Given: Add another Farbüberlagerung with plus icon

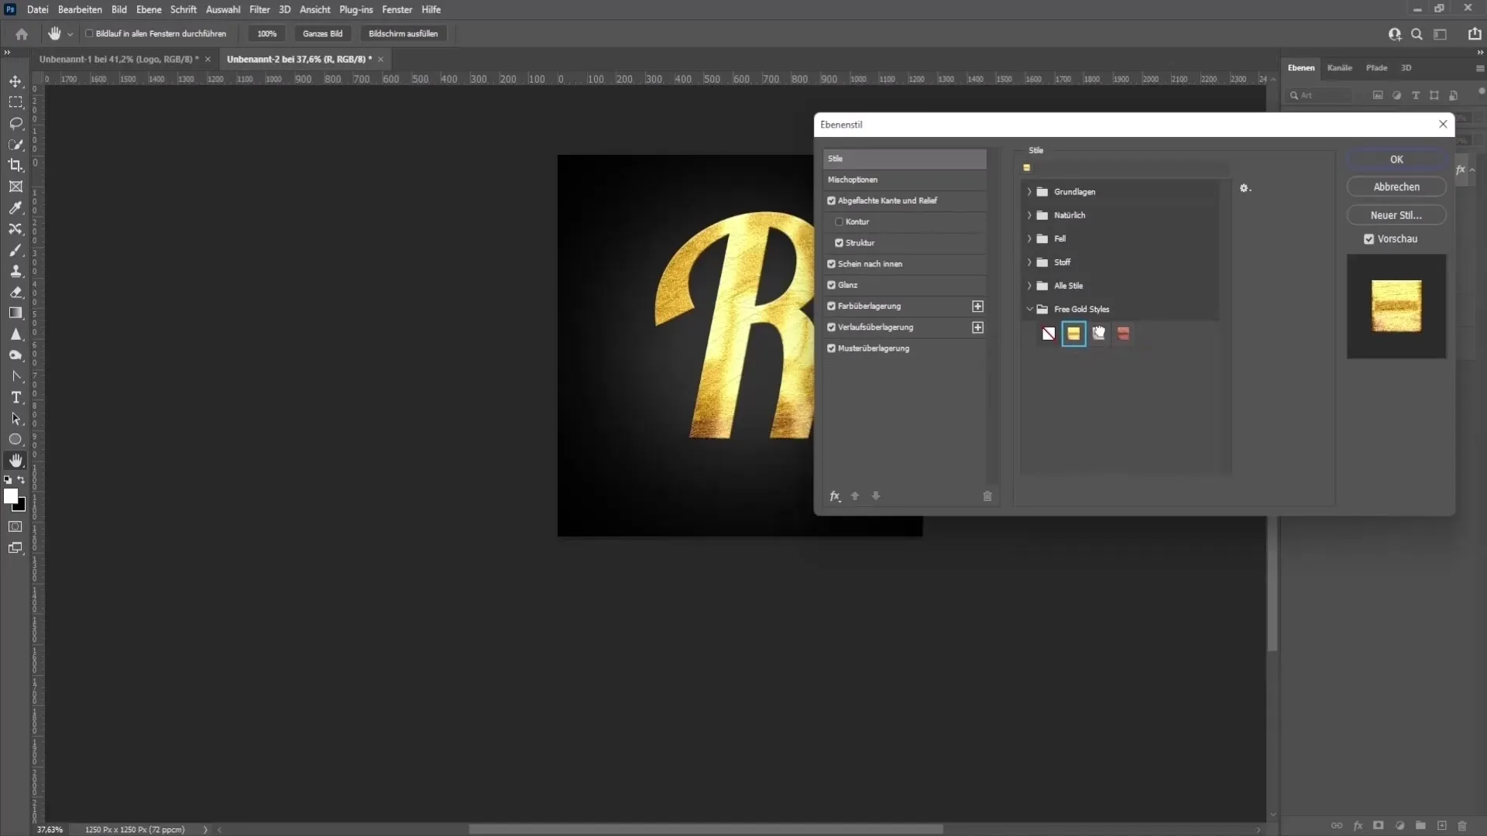Looking at the screenshot, I should (977, 307).
